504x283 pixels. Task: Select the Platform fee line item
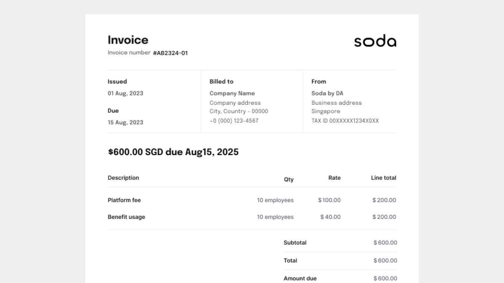pyautogui.click(x=124, y=200)
